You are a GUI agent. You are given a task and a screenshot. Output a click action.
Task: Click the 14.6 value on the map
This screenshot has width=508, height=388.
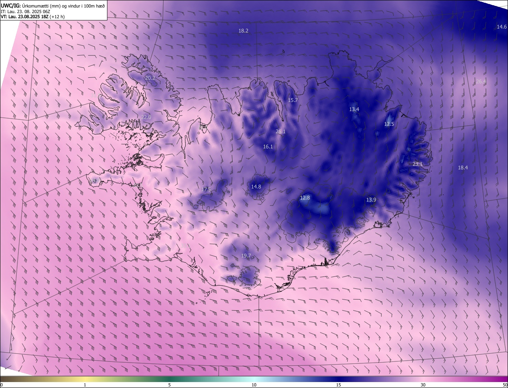coord(502,27)
